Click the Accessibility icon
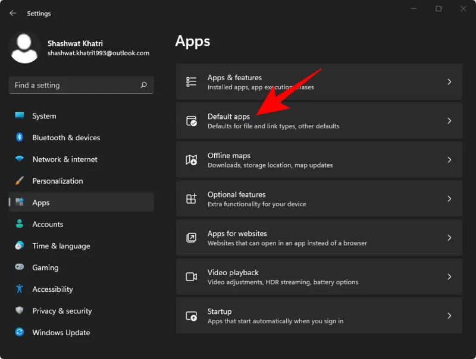The image size is (476, 359). tap(18, 289)
